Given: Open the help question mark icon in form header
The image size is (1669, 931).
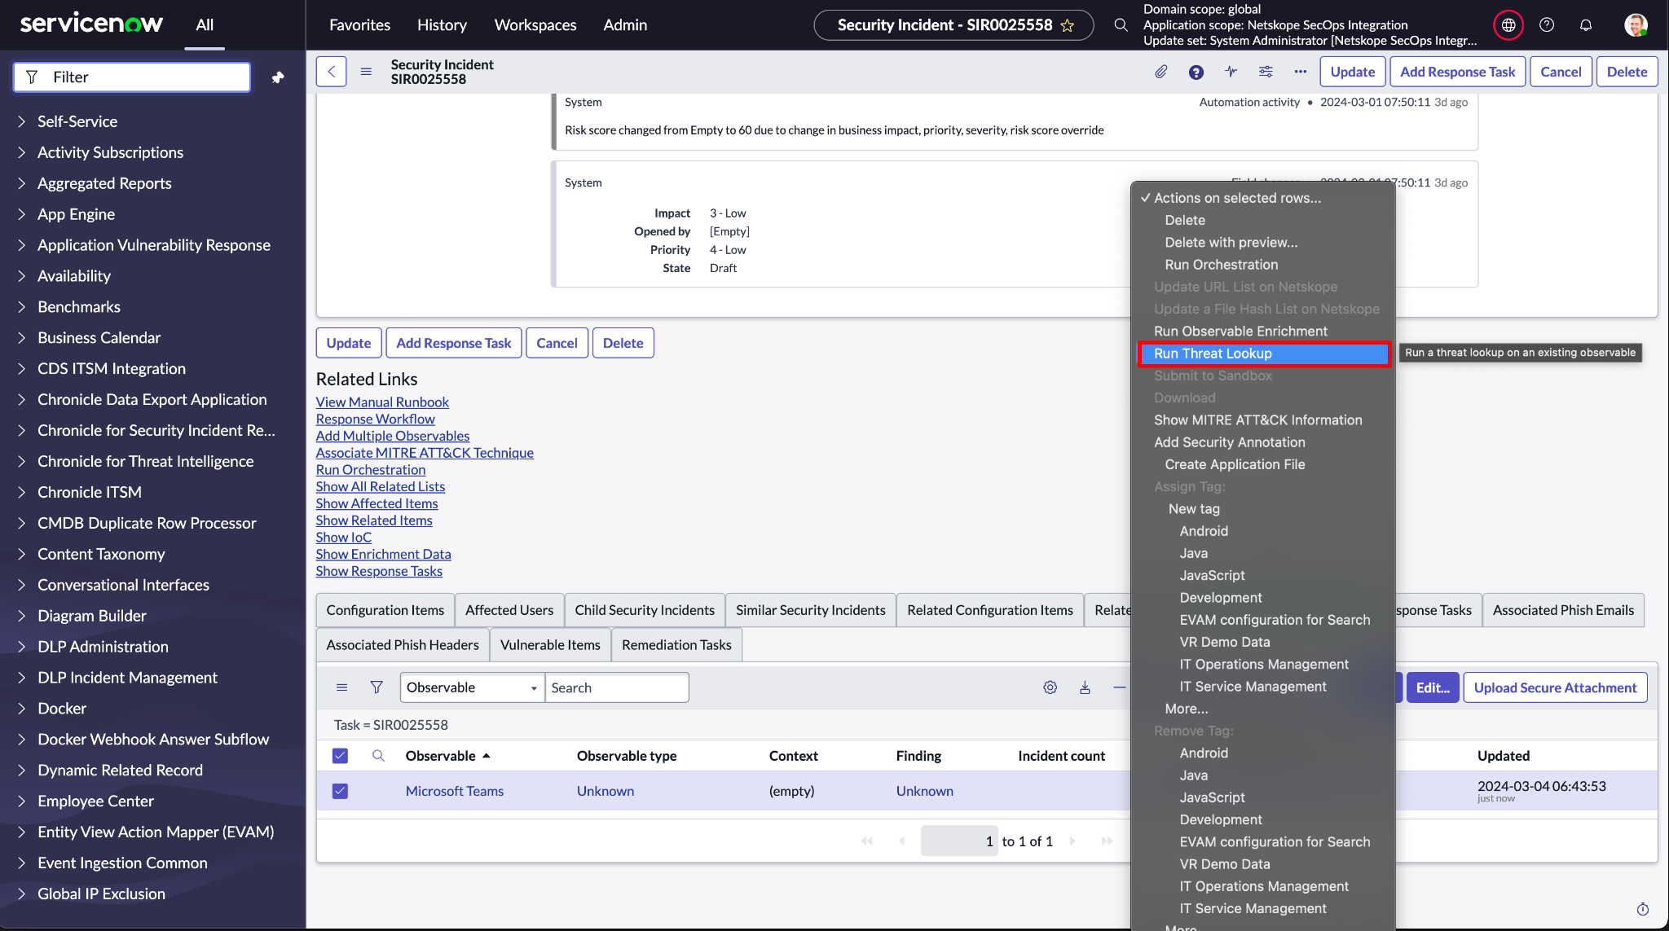Looking at the screenshot, I should point(1196,72).
